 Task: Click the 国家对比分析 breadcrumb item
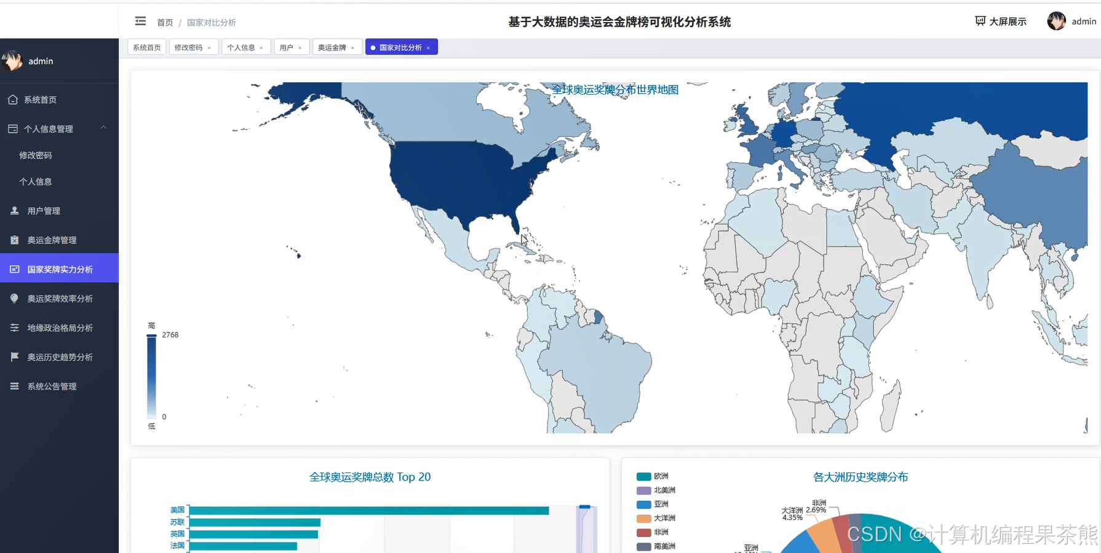click(x=212, y=22)
